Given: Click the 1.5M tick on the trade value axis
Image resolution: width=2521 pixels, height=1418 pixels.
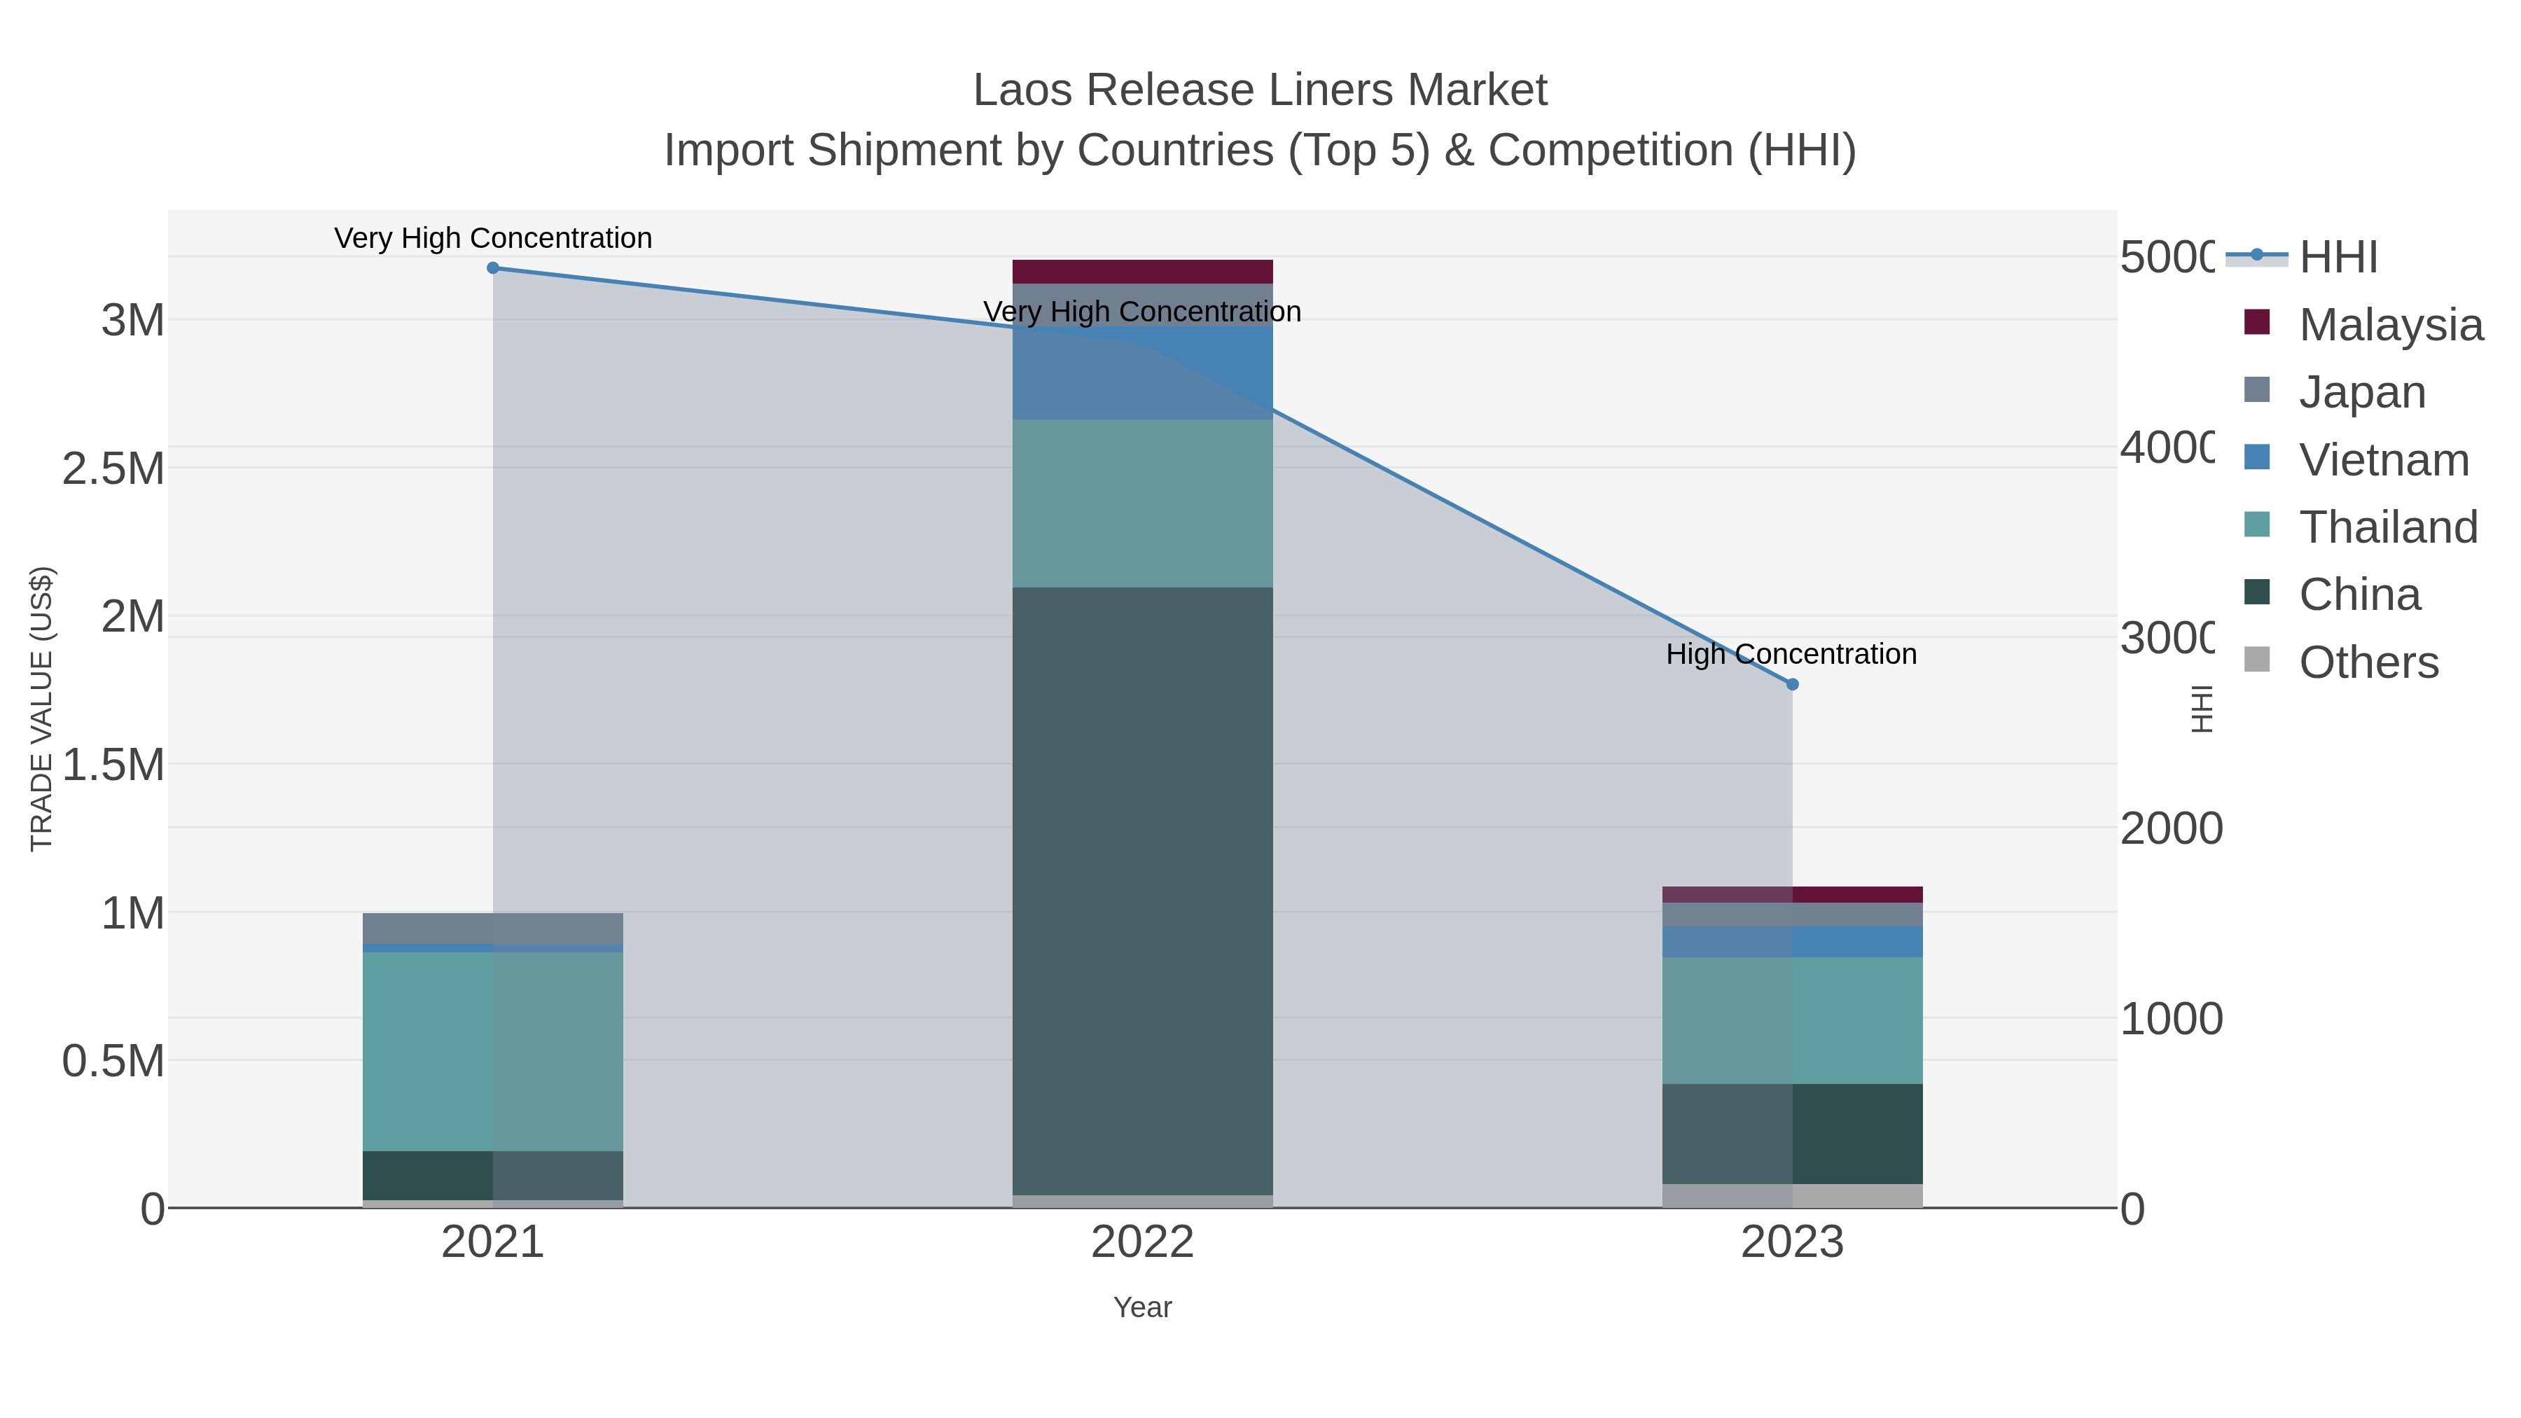Looking at the screenshot, I should (x=113, y=764).
